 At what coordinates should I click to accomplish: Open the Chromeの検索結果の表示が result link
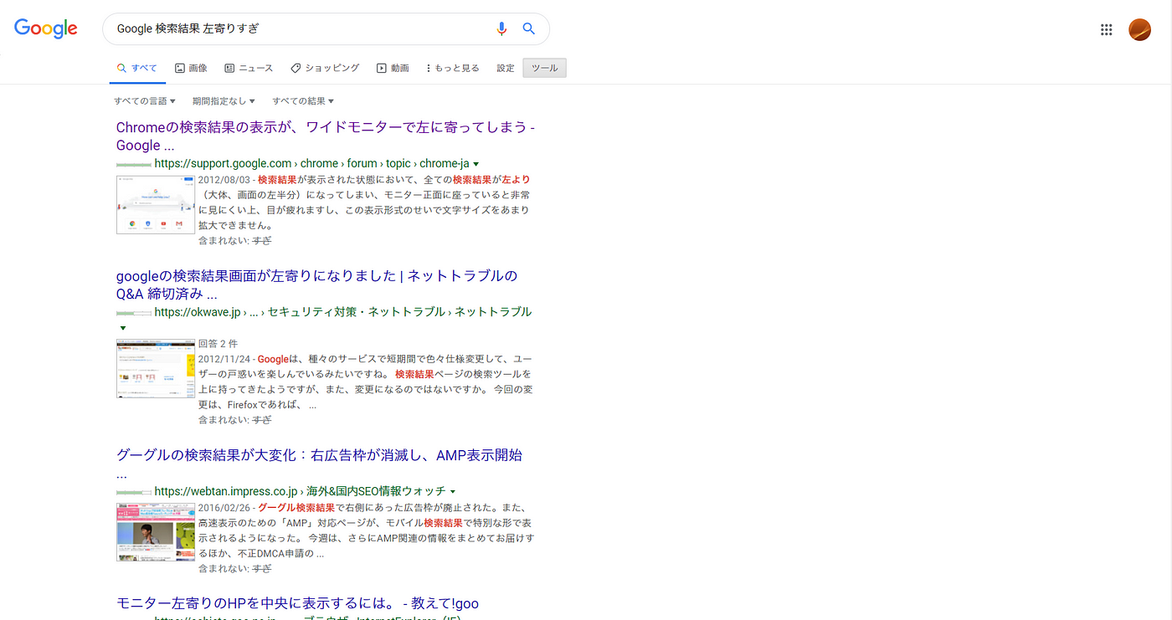[x=326, y=136]
